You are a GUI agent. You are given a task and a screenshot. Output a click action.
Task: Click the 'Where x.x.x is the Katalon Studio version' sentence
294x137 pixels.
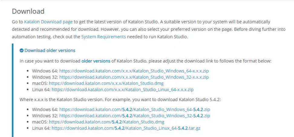pyautogui.click(x=91, y=99)
